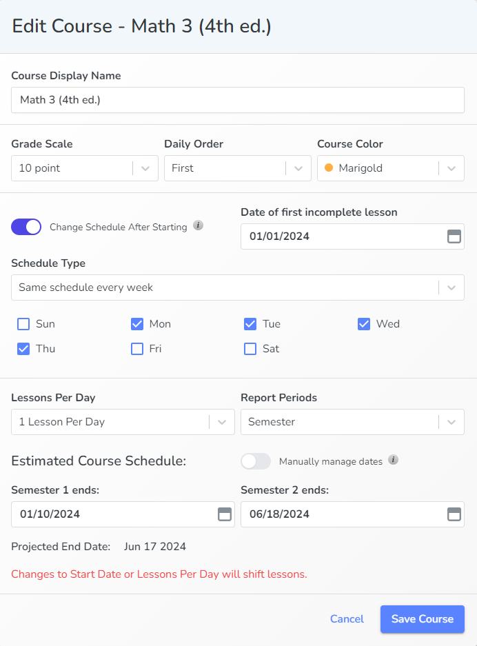
Task: Enable Manually manage dates toggle
Action: click(x=256, y=461)
